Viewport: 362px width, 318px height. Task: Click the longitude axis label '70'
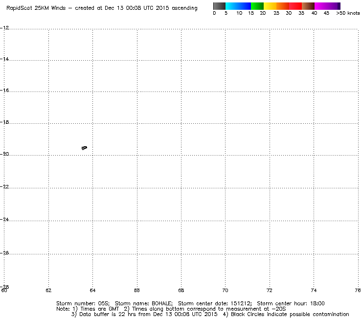point(225,290)
